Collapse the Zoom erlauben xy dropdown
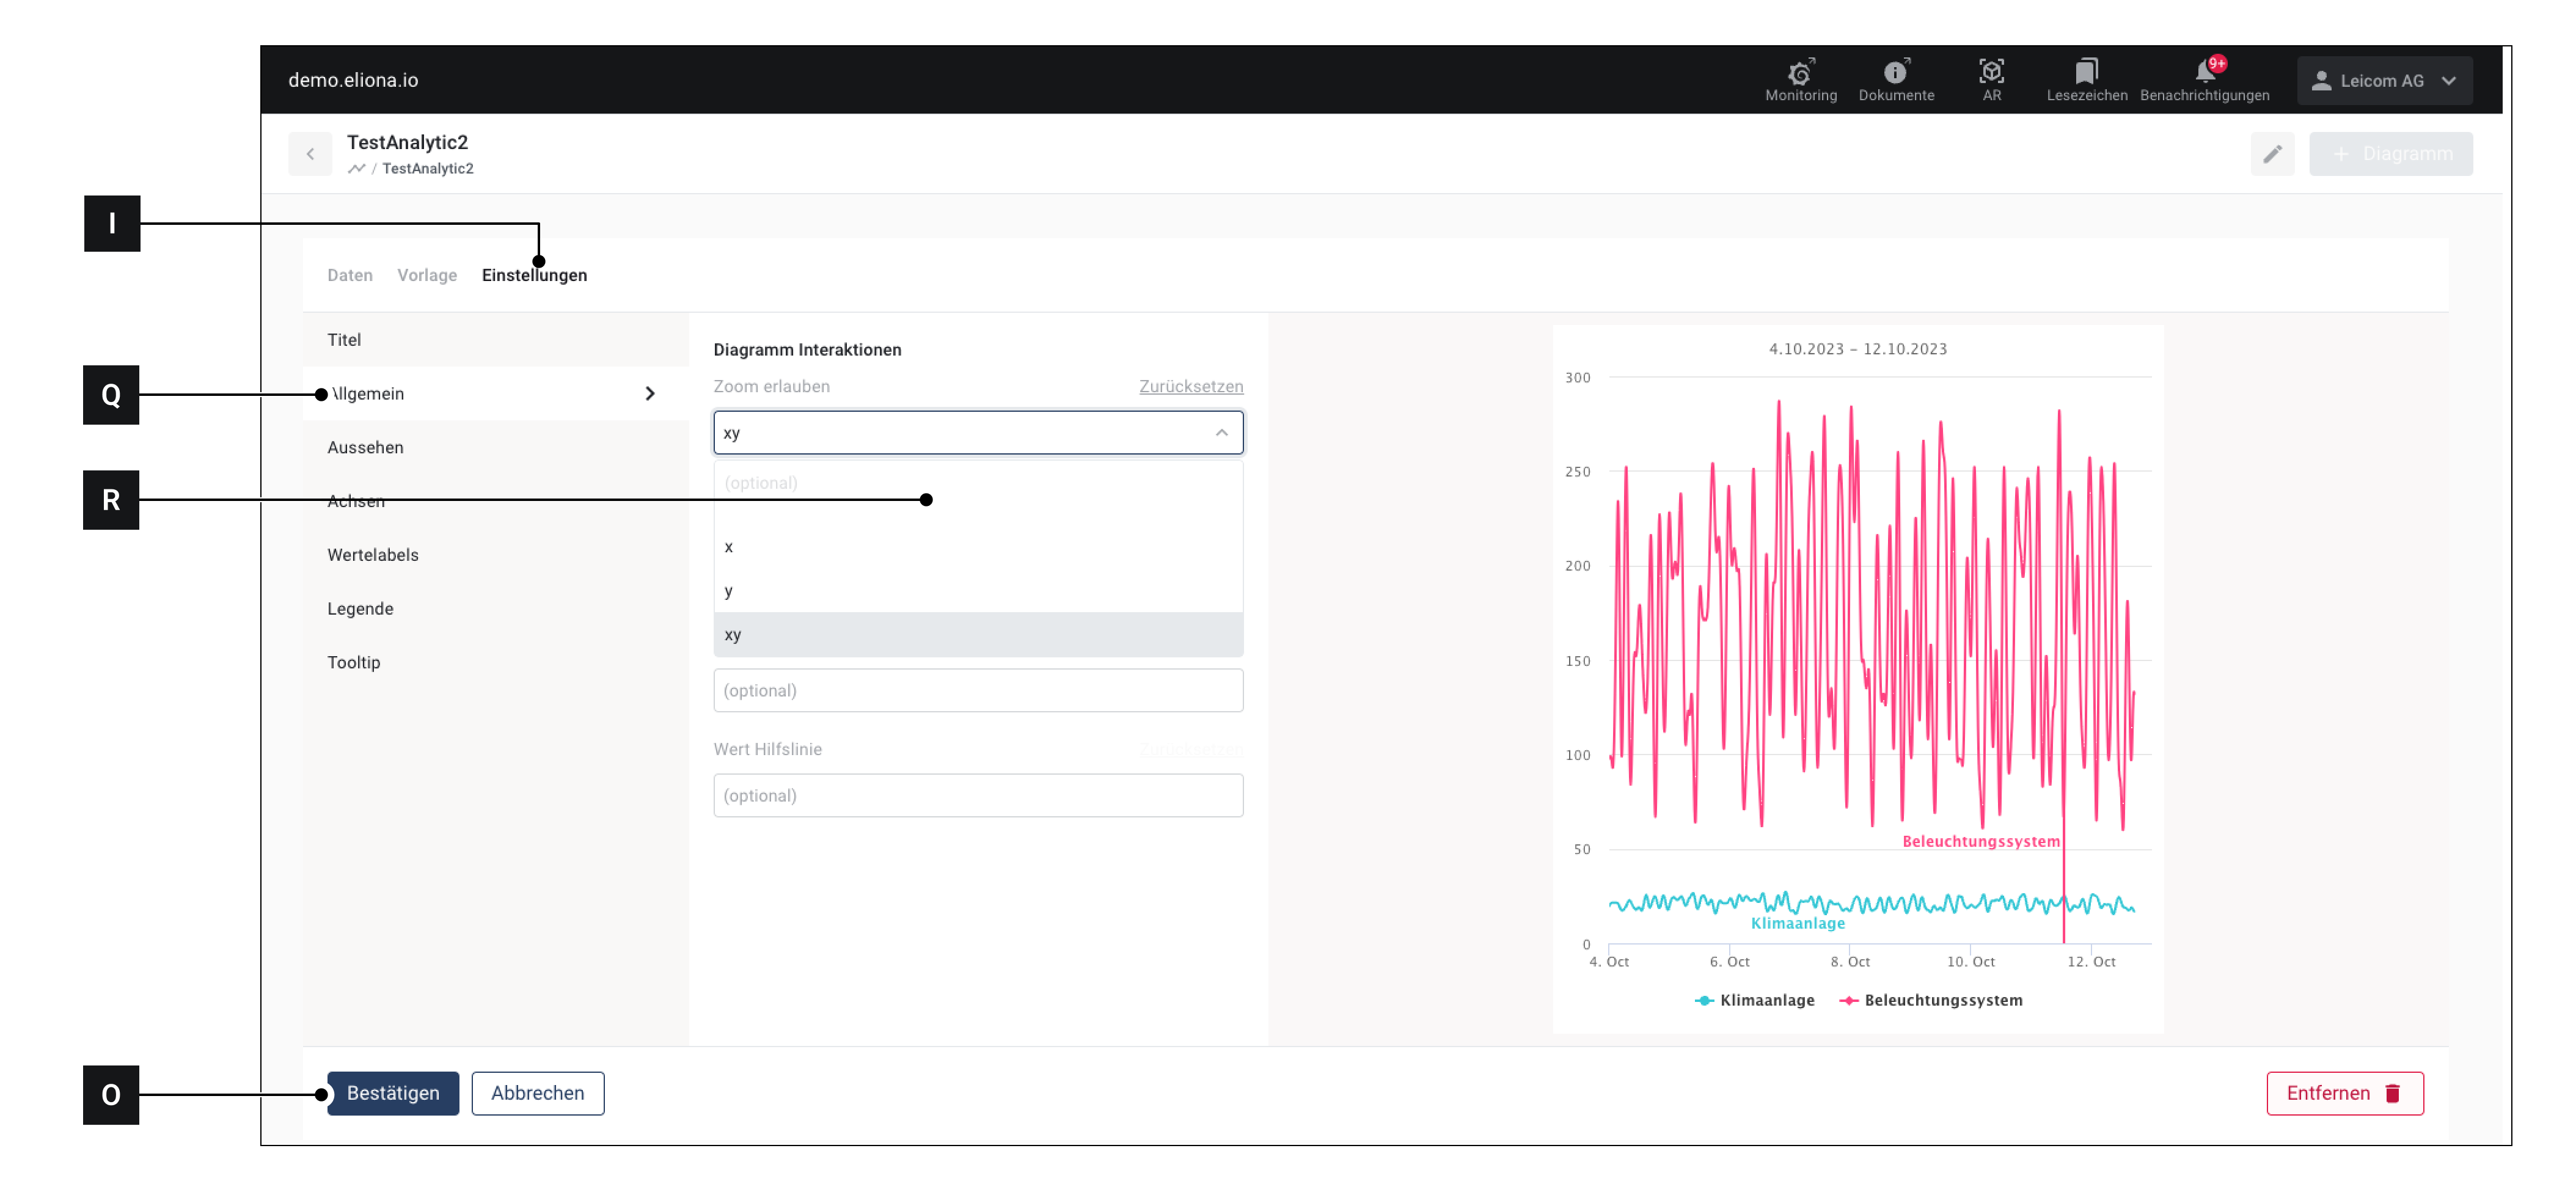The width and height of the screenshot is (2576, 1184). pyautogui.click(x=1221, y=433)
